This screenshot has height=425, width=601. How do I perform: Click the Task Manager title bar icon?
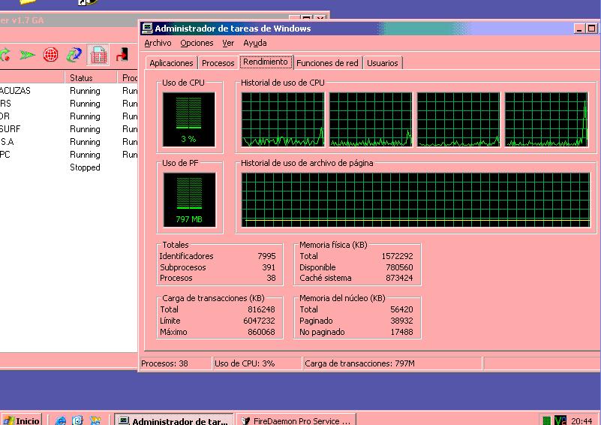coord(147,28)
